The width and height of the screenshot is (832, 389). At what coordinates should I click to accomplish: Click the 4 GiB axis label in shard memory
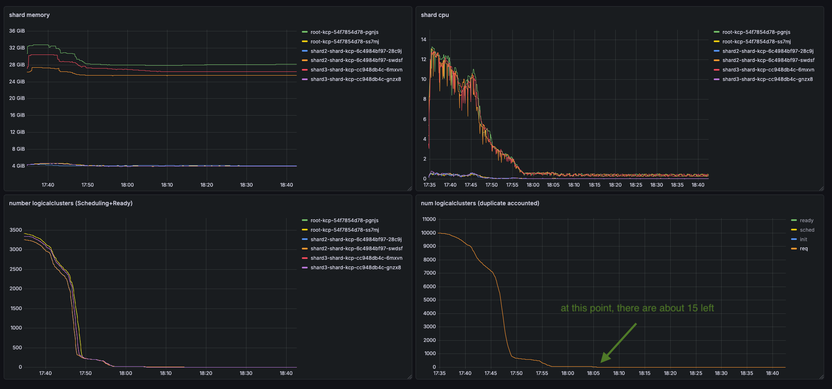18,166
